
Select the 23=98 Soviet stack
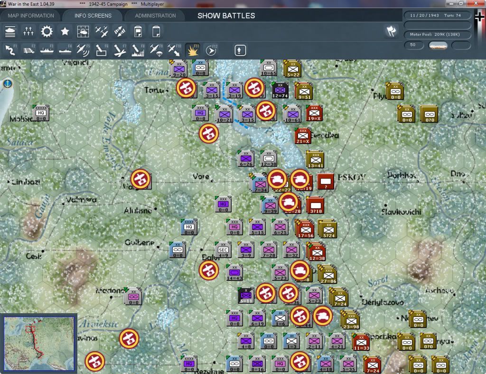pos(351,320)
